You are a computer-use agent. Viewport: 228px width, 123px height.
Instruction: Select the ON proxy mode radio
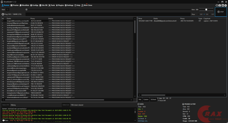(x=205, y=14)
